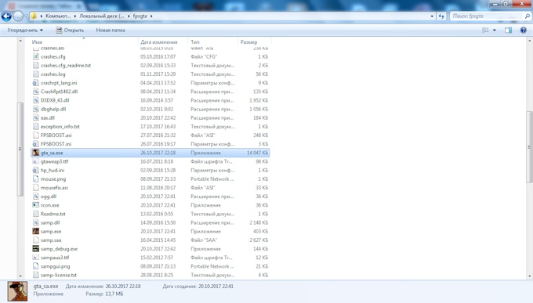Select the file name sampaux3.ttf
Viewport: 533px width, 303px height.
click(x=55, y=258)
